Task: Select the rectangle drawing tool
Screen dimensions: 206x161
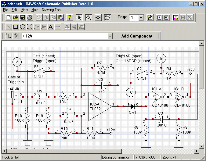Action: [x=16, y=27]
